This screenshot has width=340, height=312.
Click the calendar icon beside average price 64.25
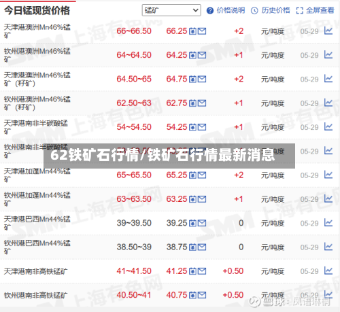click(x=192, y=55)
